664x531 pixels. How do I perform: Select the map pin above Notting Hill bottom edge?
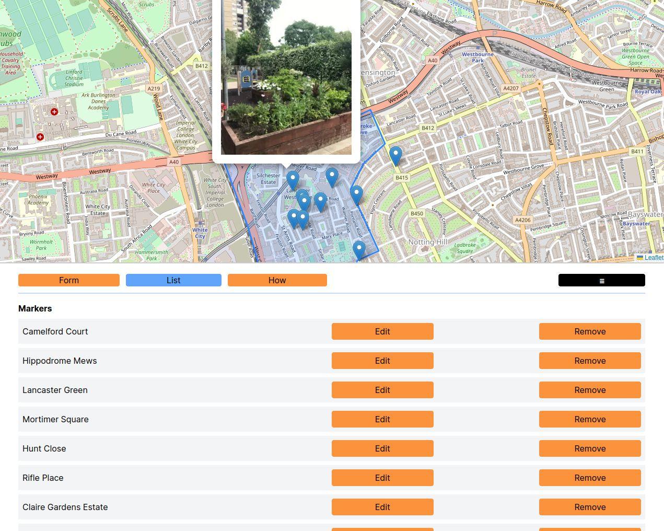359,251
